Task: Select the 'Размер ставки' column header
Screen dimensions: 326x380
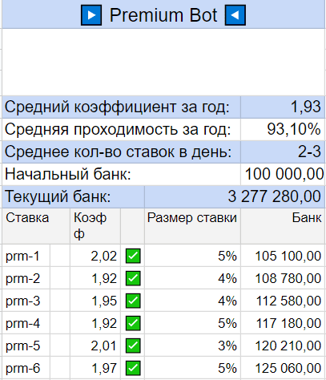Action: pyautogui.click(x=192, y=226)
